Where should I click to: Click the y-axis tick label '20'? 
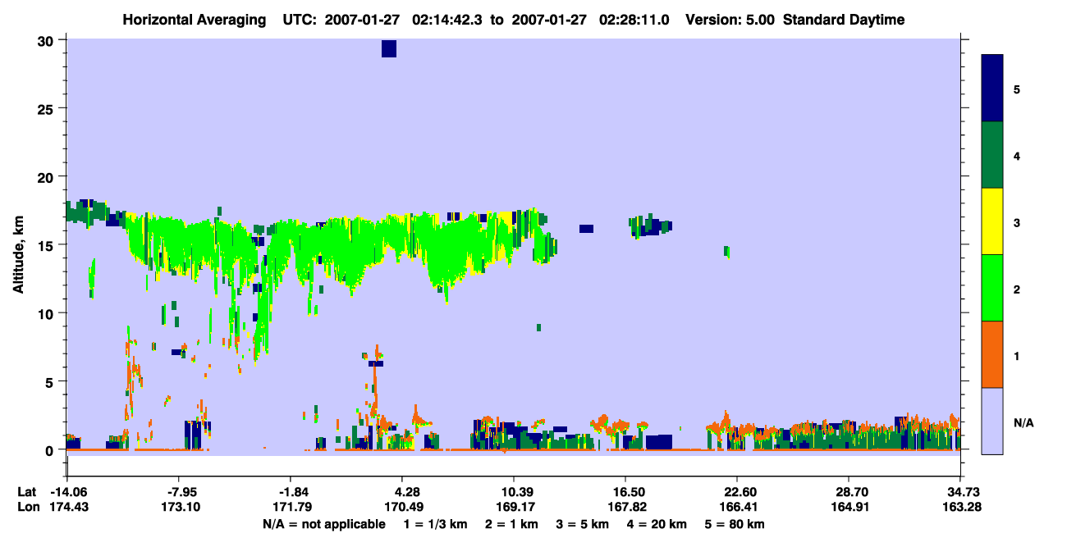(x=47, y=177)
